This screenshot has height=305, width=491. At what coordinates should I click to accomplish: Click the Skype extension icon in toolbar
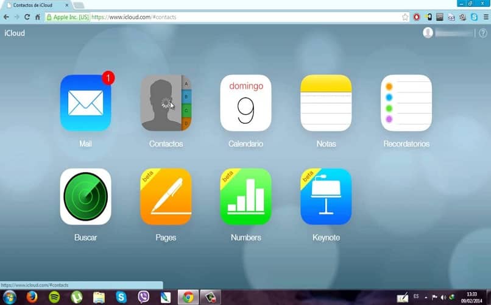point(475,17)
